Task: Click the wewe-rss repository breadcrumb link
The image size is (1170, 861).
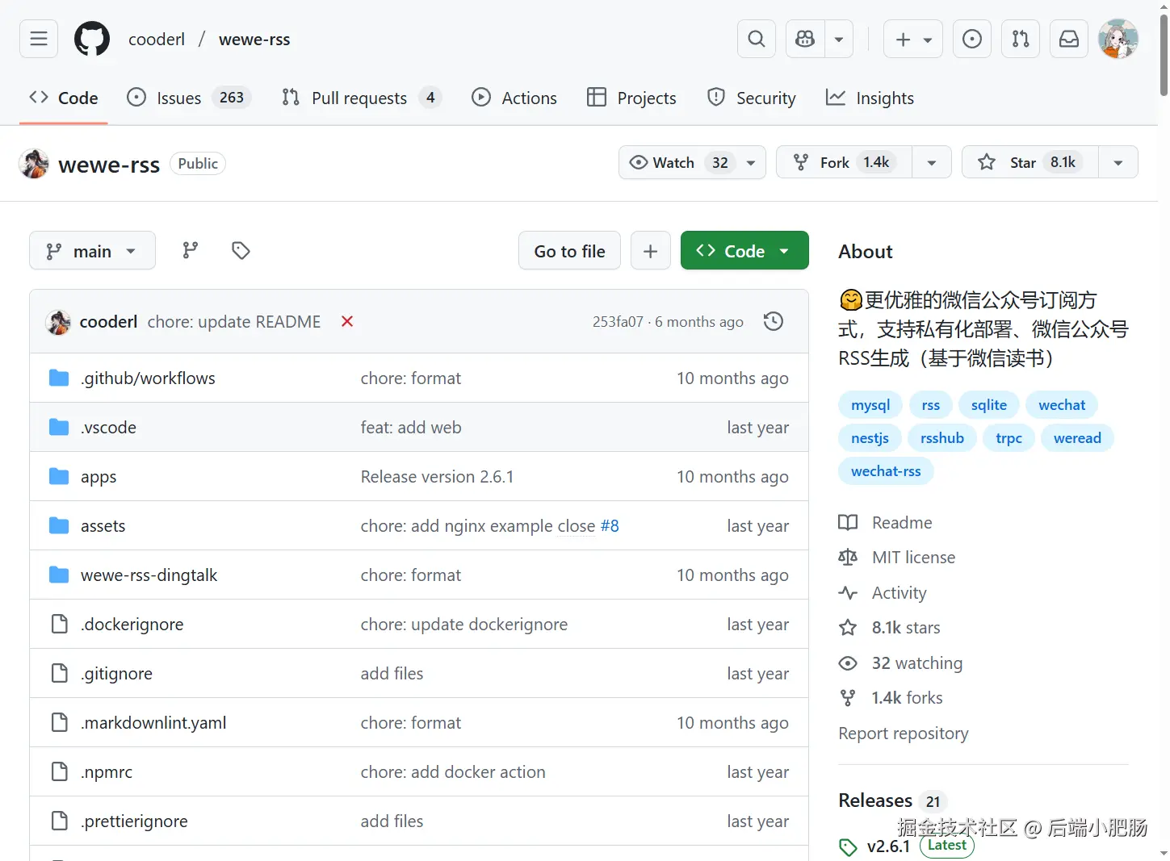Action: pyautogui.click(x=254, y=39)
